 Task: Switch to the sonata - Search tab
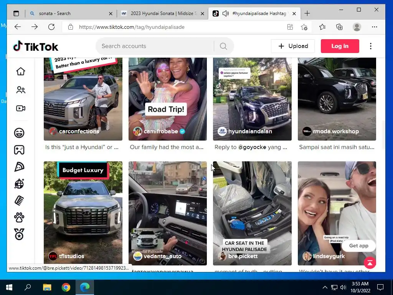[71, 13]
